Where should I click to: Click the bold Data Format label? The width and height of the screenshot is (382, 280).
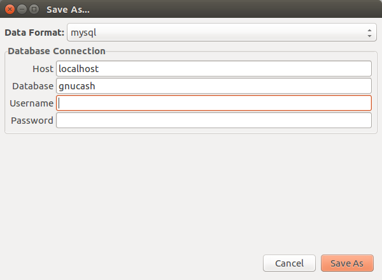point(34,33)
